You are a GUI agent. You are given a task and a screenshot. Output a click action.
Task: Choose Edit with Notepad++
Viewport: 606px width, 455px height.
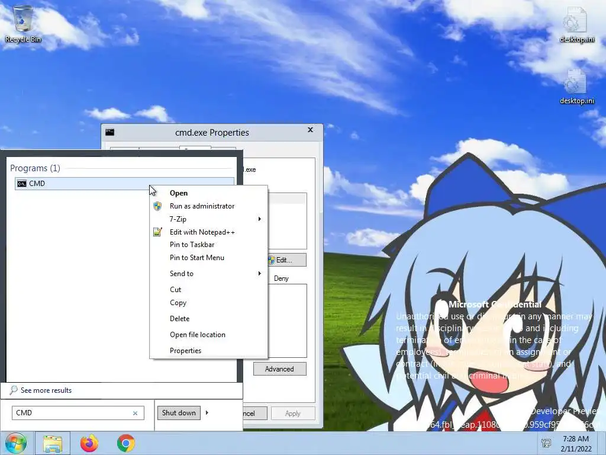coord(209,232)
